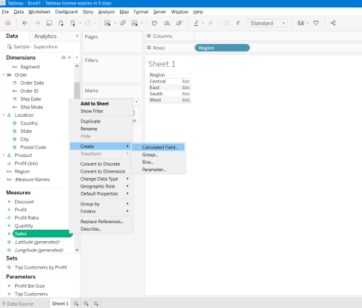Click Convert to Discrete option
Viewport: 362px width, 308px height.
pos(100,164)
